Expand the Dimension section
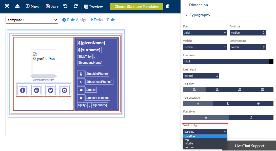Image resolution: width=276 pixels, height=151 pixels. [x=199, y=5]
